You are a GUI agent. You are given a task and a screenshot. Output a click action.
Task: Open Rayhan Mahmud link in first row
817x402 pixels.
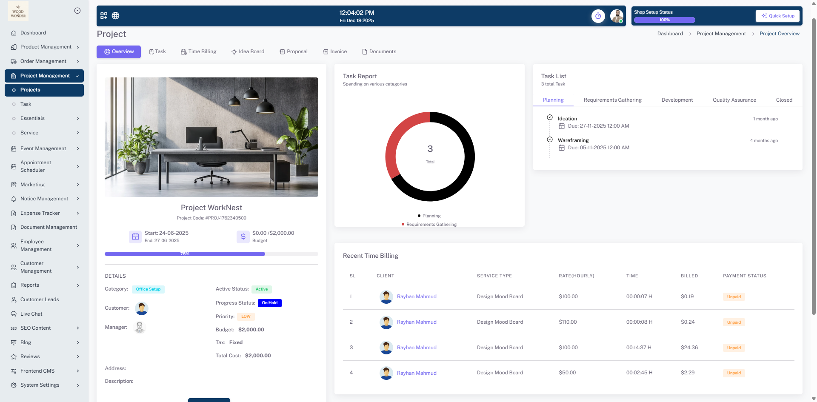tap(416, 297)
